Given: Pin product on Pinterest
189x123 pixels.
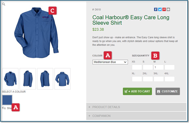Looking at the screenshot, I should tap(164, 10).
